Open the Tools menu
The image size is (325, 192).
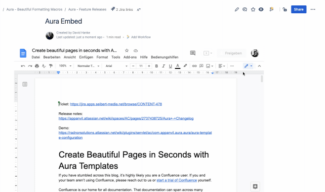(116, 57)
